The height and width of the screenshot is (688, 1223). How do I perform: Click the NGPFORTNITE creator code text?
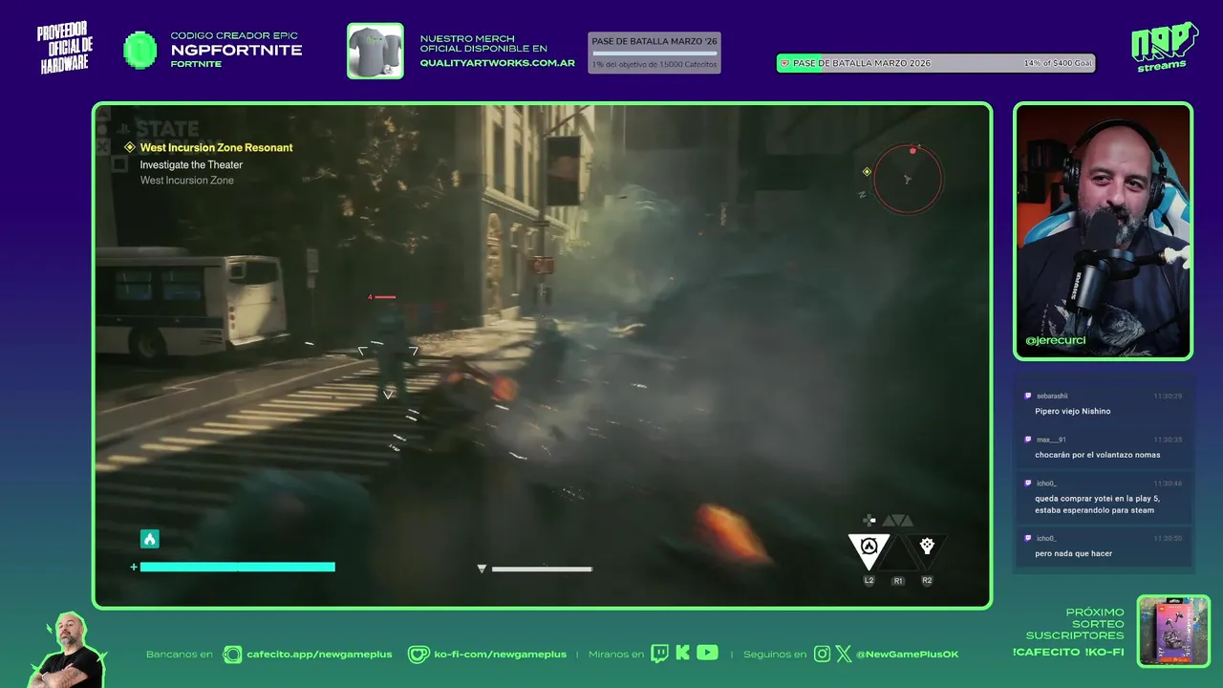(236, 50)
